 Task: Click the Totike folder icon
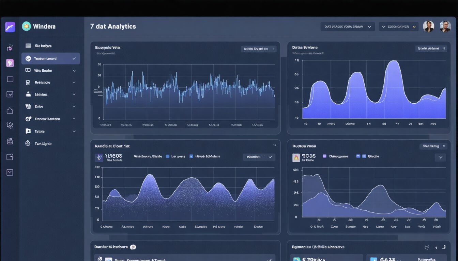point(28,131)
